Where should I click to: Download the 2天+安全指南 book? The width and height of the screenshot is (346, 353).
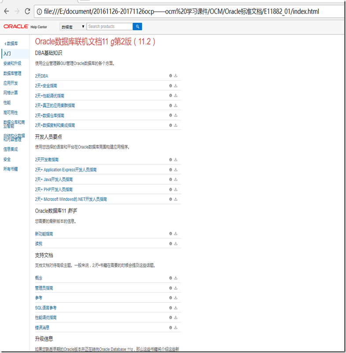click(176, 85)
